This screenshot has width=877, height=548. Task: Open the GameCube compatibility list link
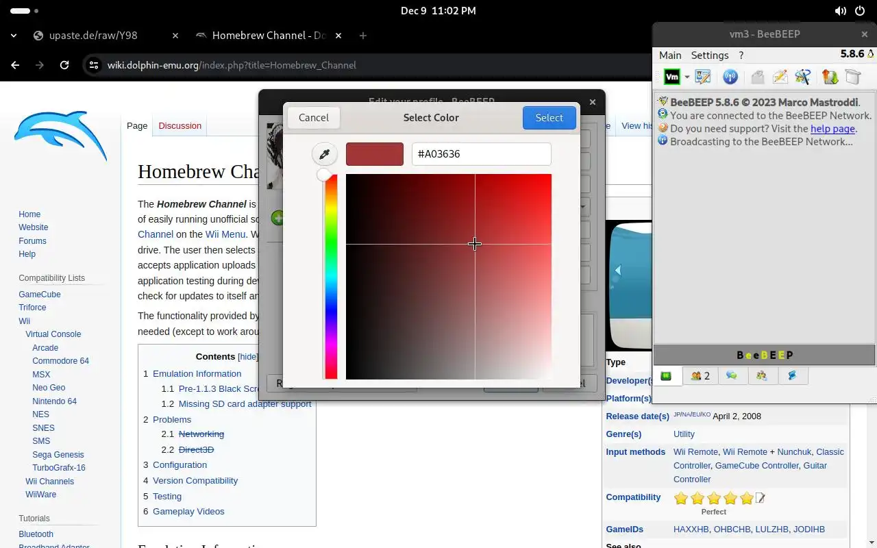[40, 295]
